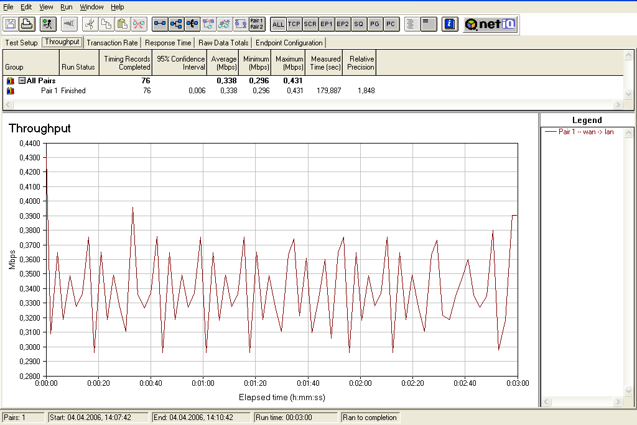Click the blue Info help icon

click(x=450, y=24)
